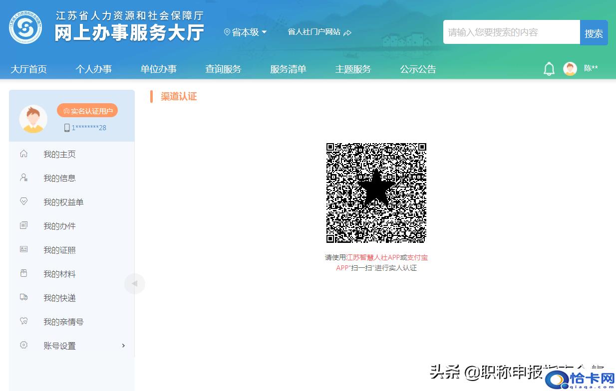Select 查询服务 in the top navigation
The image size is (616, 391).
(223, 69)
